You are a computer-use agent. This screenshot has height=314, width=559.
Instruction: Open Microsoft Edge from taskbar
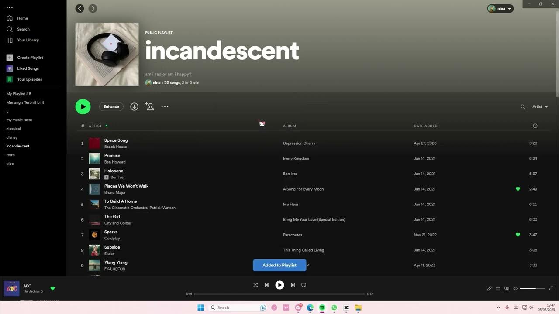pos(310,307)
